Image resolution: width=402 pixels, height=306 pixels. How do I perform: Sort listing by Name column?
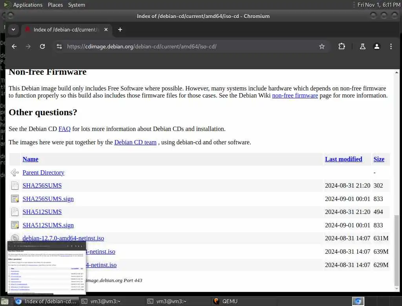pyautogui.click(x=30, y=159)
